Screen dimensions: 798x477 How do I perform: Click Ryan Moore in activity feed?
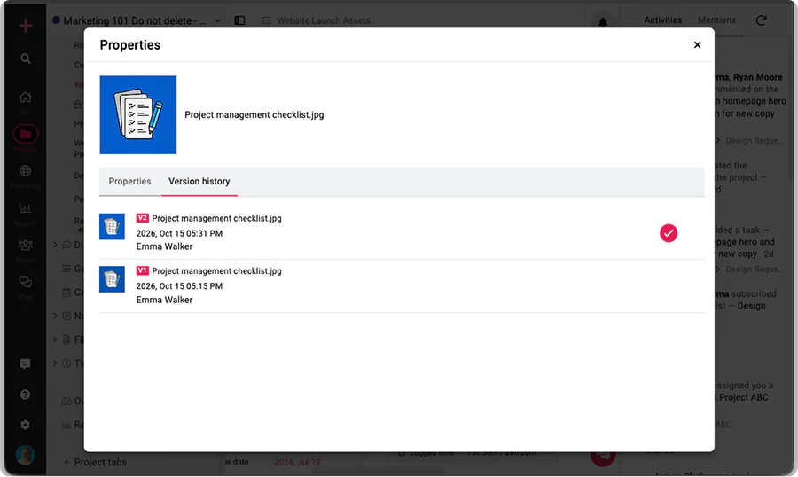pos(758,77)
